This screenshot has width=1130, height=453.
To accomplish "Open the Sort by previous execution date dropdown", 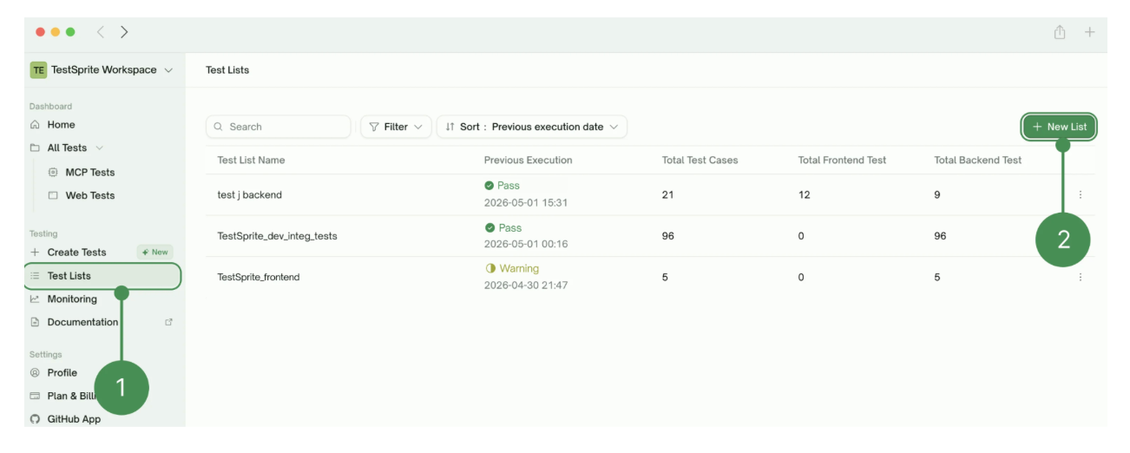I will pyautogui.click(x=531, y=127).
